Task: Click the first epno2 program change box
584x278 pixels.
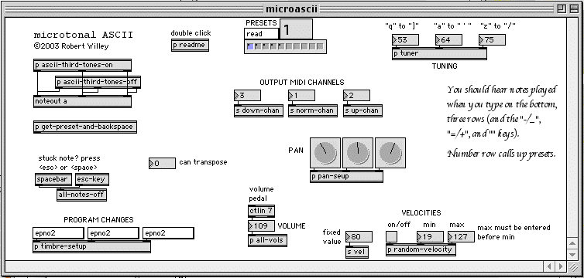Action: click(x=58, y=233)
